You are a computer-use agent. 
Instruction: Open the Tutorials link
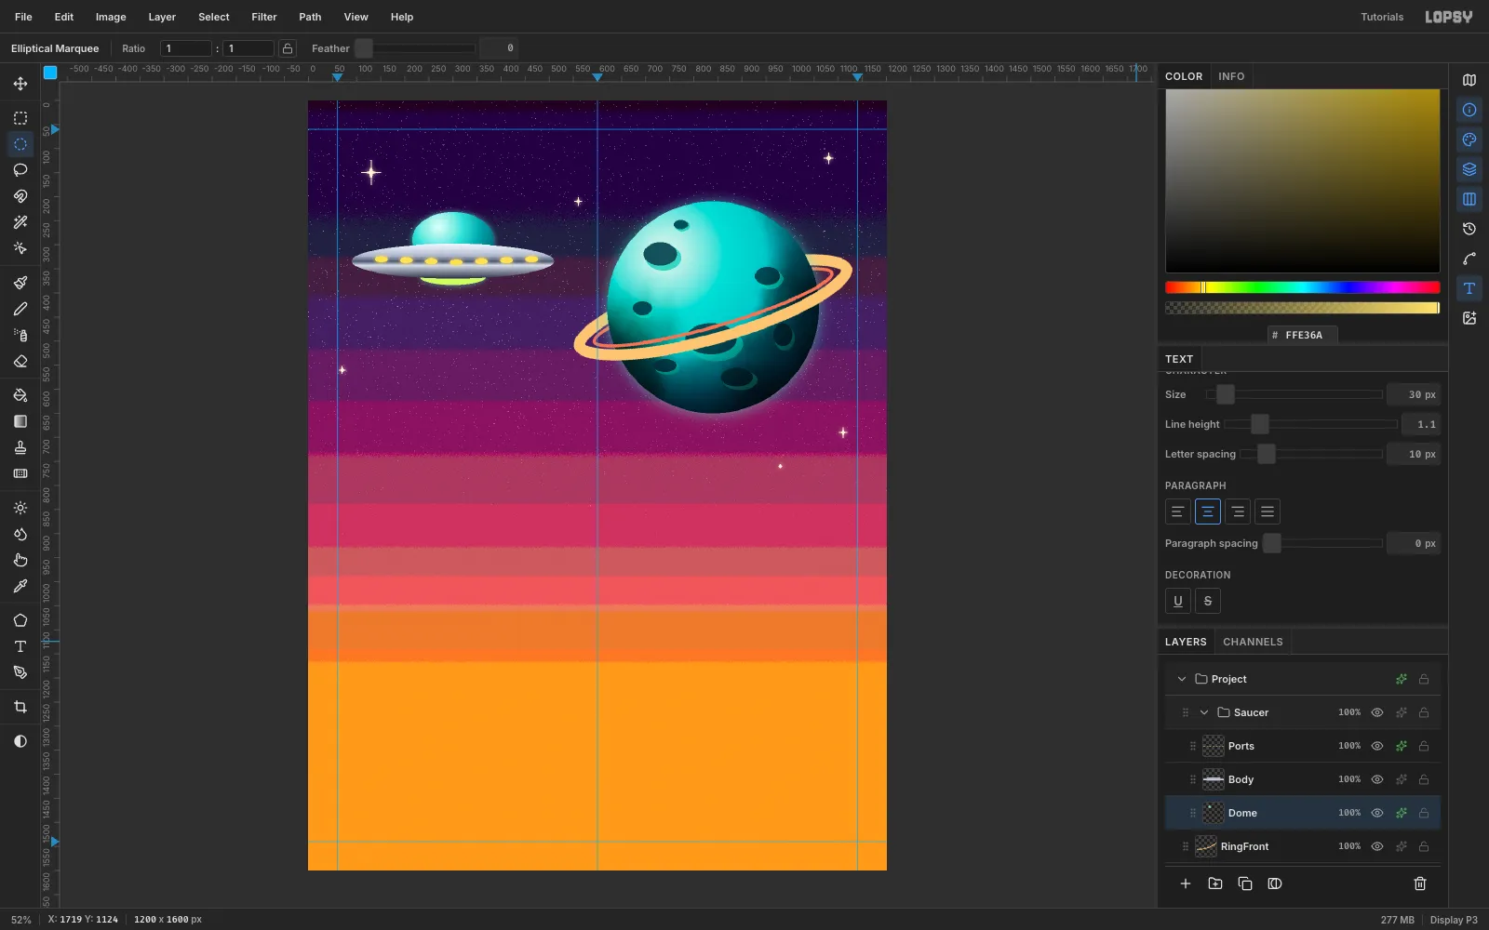(x=1382, y=17)
